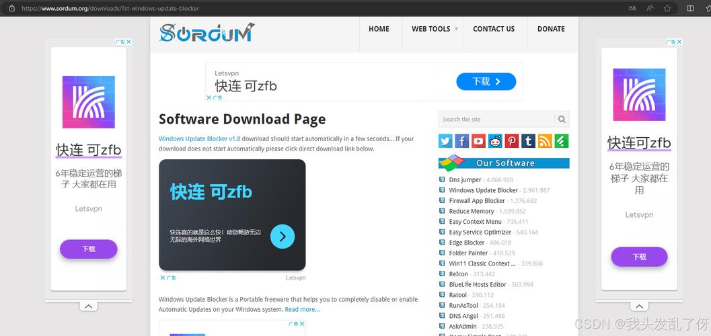The height and width of the screenshot is (336, 711).
Task: Open Sordum's Reddit icon
Action: 495,141
